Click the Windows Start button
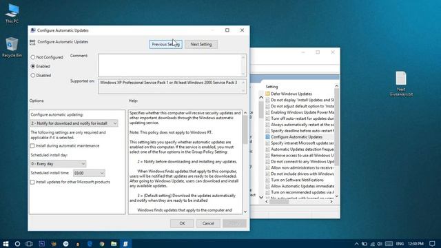The height and width of the screenshot is (248, 441). tap(6, 243)
